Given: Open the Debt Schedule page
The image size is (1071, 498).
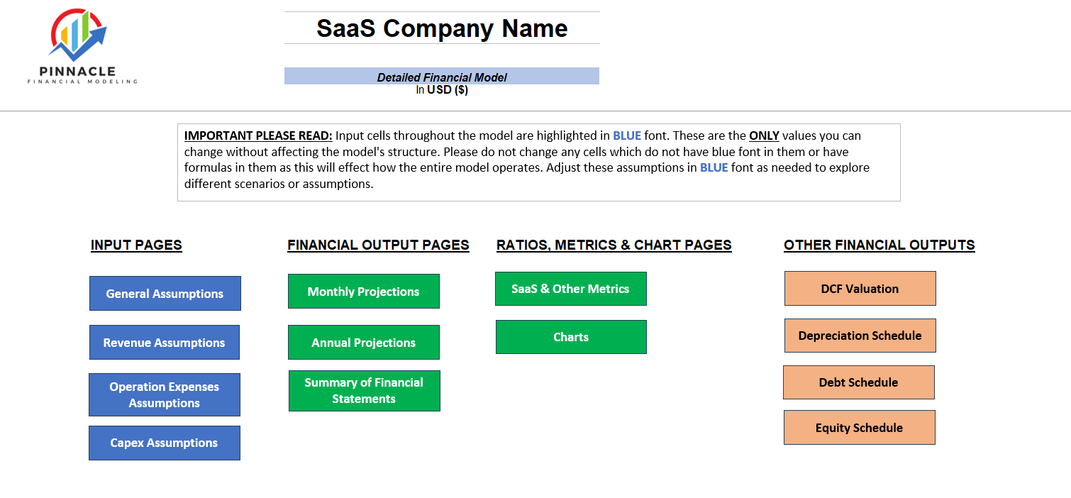Looking at the screenshot, I should point(859,382).
